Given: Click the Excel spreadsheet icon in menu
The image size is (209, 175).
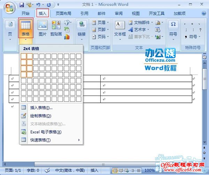Looking at the screenshot, I should [24, 132].
